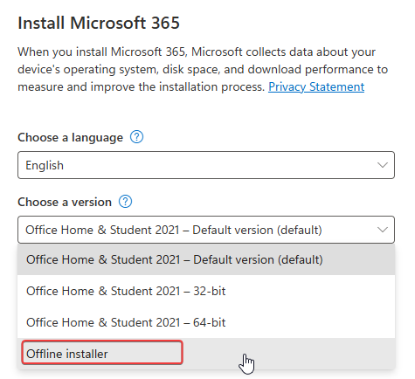The height and width of the screenshot is (379, 415).
Task: Click the word English in language field
Action: [45, 165]
